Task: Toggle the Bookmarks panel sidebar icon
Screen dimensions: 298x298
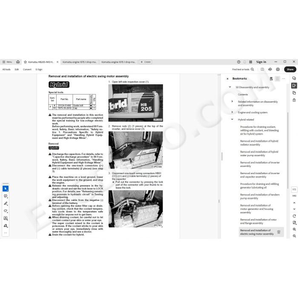Action: pyautogui.click(x=294, y=86)
